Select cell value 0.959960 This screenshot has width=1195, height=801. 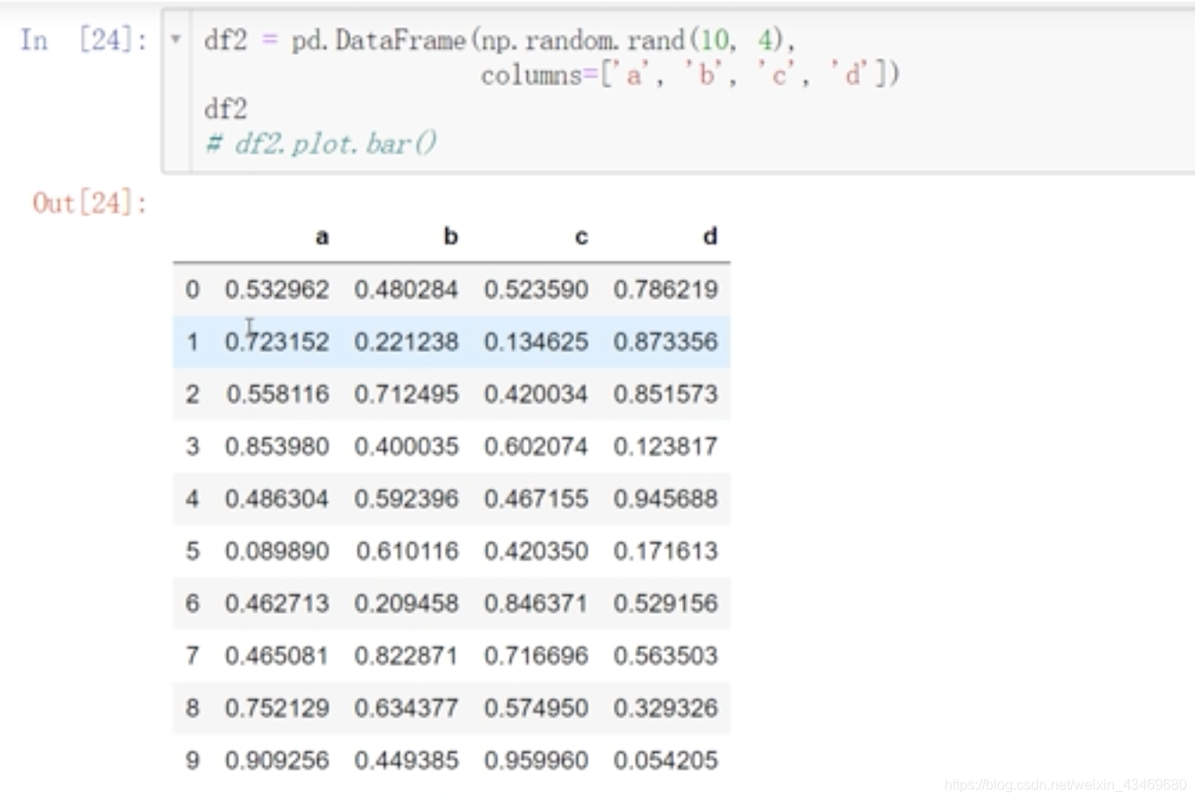pos(536,760)
